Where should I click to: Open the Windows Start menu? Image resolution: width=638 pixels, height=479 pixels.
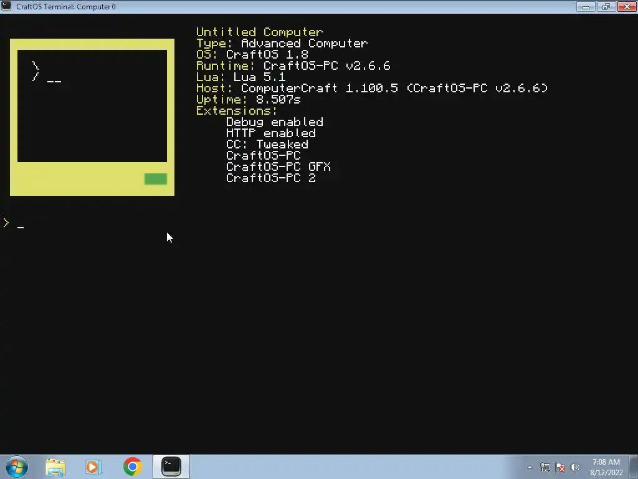point(17,467)
